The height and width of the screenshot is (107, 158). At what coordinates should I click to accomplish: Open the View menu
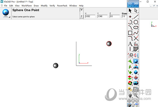tap(17, 6)
